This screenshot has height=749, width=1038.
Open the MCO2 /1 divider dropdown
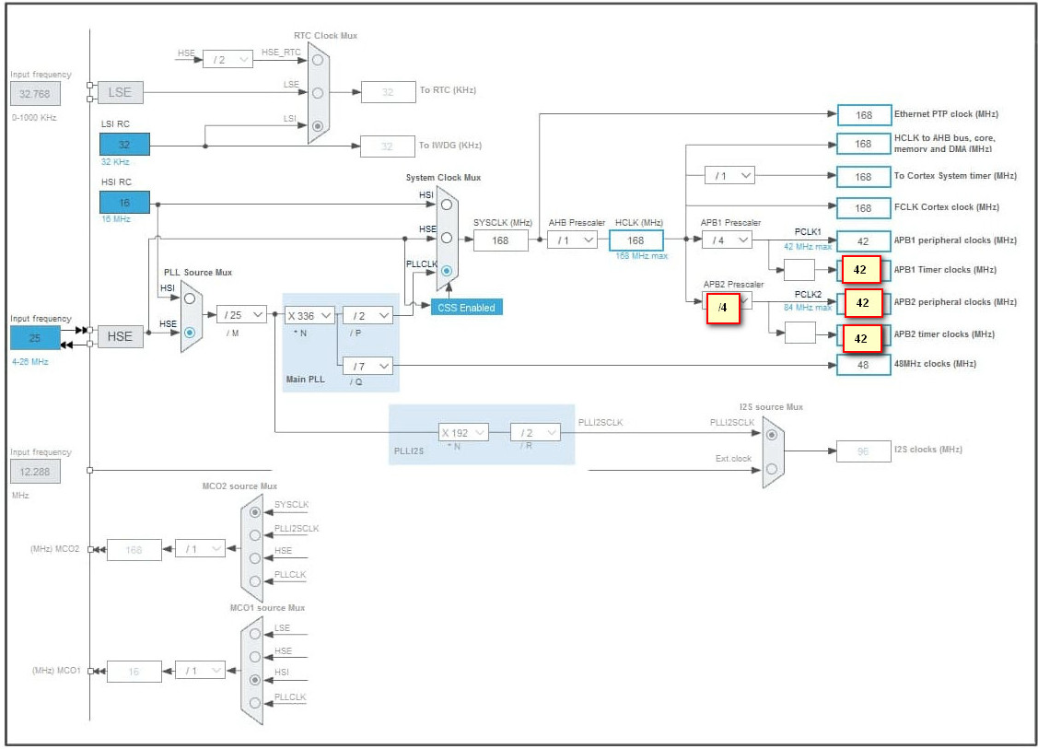click(200, 549)
